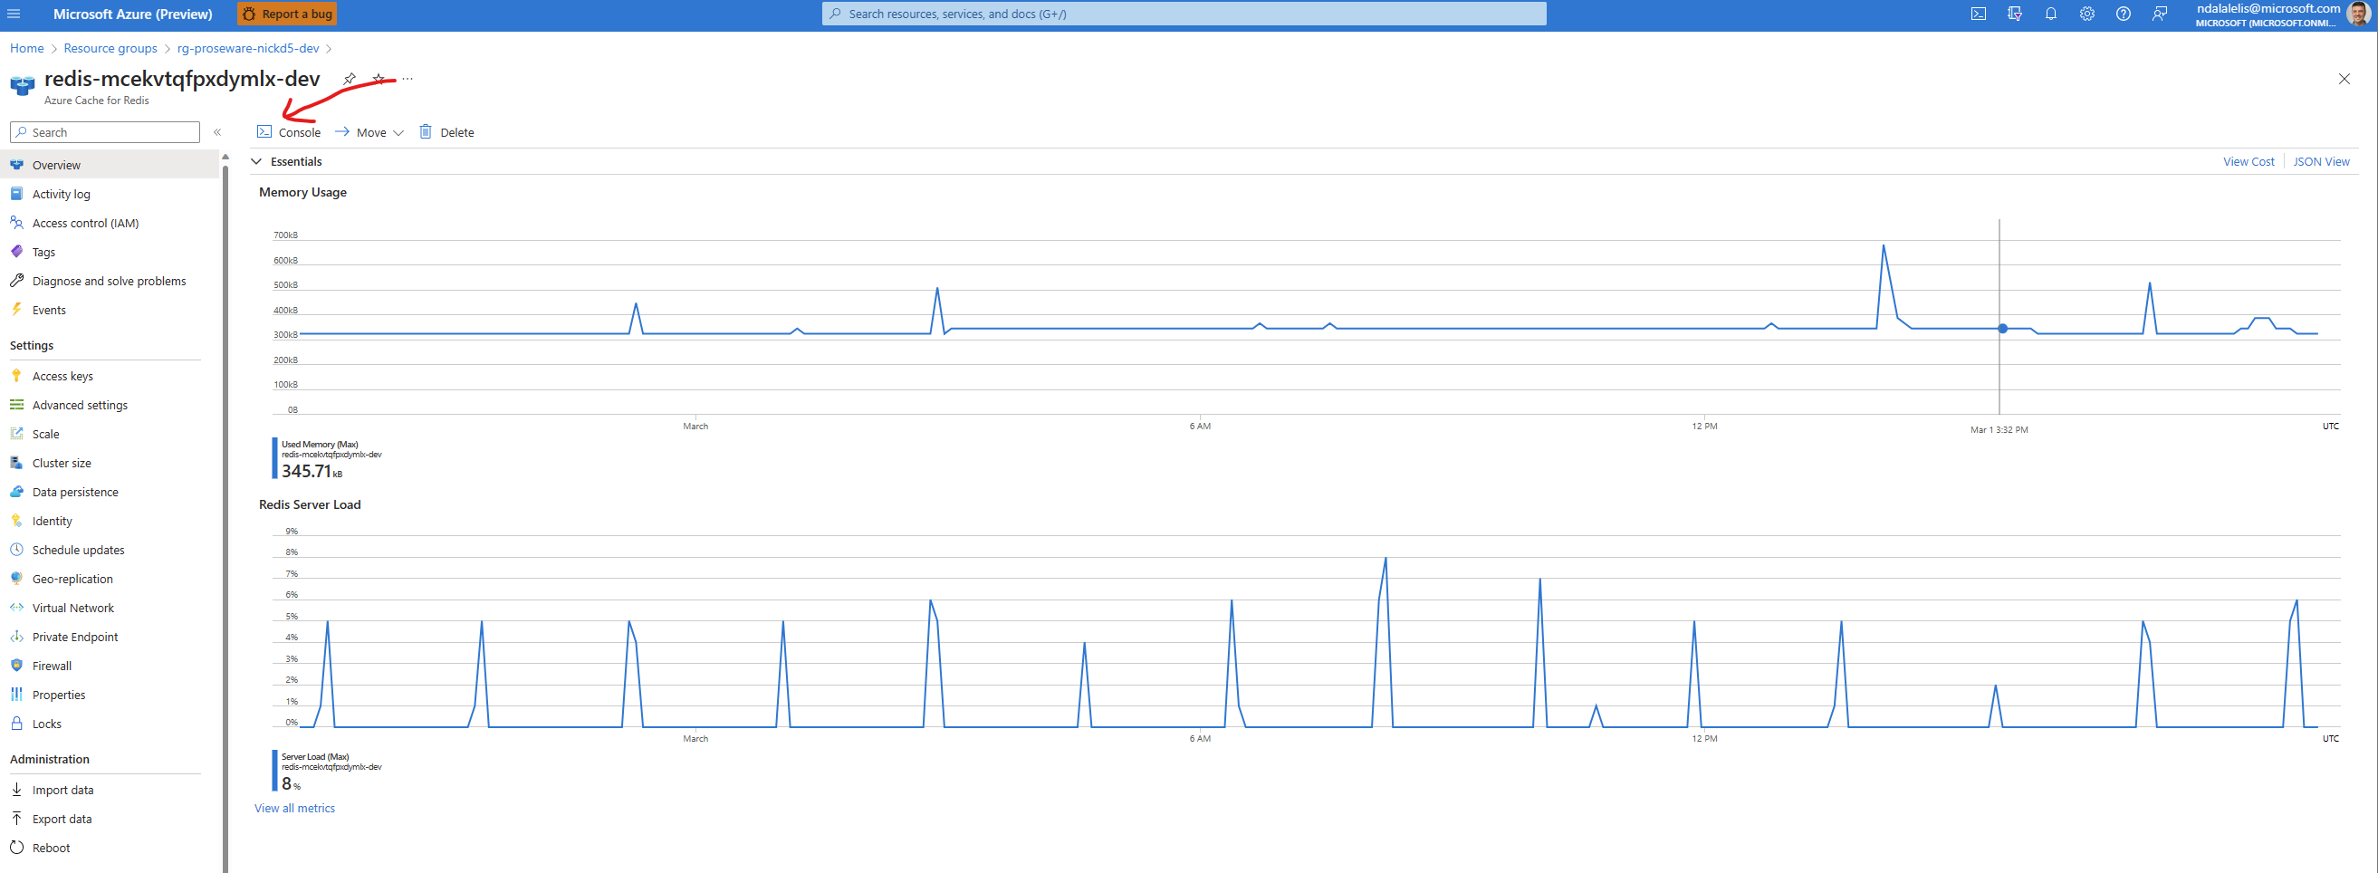2378x873 pixels.
Task: Open rg-proseware-nickd5-dev breadcrumb
Action: [247, 48]
